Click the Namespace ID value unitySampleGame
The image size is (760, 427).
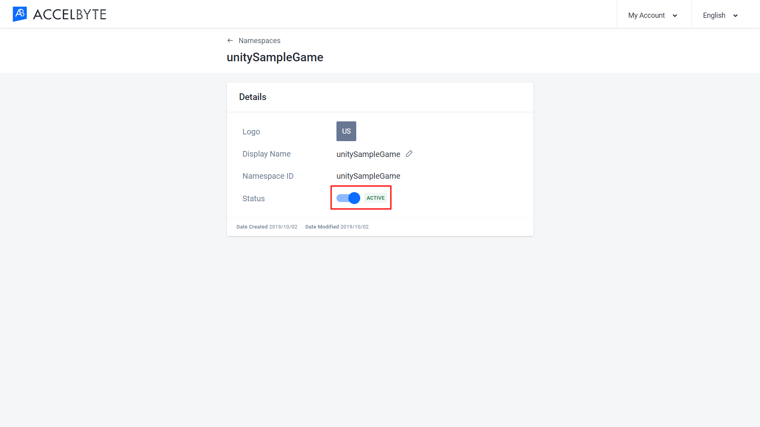click(x=368, y=176)
